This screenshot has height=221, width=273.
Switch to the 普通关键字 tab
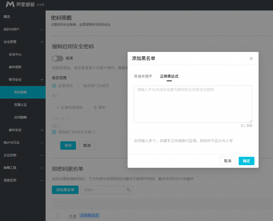tap(143, 76)
